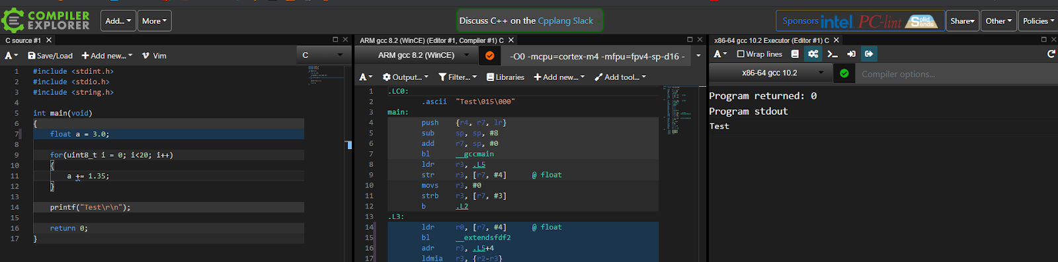Click the '.L2' branch label link
This screenshot has width=1058, height=262.
click(462, 206)
